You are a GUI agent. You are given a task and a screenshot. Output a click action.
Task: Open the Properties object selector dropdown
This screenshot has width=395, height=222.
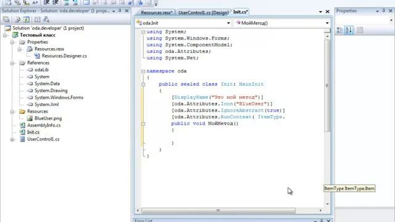(x=391, y=20)
